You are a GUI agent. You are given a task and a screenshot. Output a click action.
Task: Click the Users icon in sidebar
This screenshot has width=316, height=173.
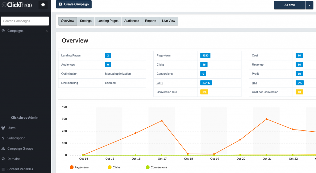coord(3,128)
